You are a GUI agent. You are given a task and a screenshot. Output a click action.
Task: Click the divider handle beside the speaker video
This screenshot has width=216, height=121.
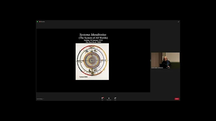tap(151, 60)
